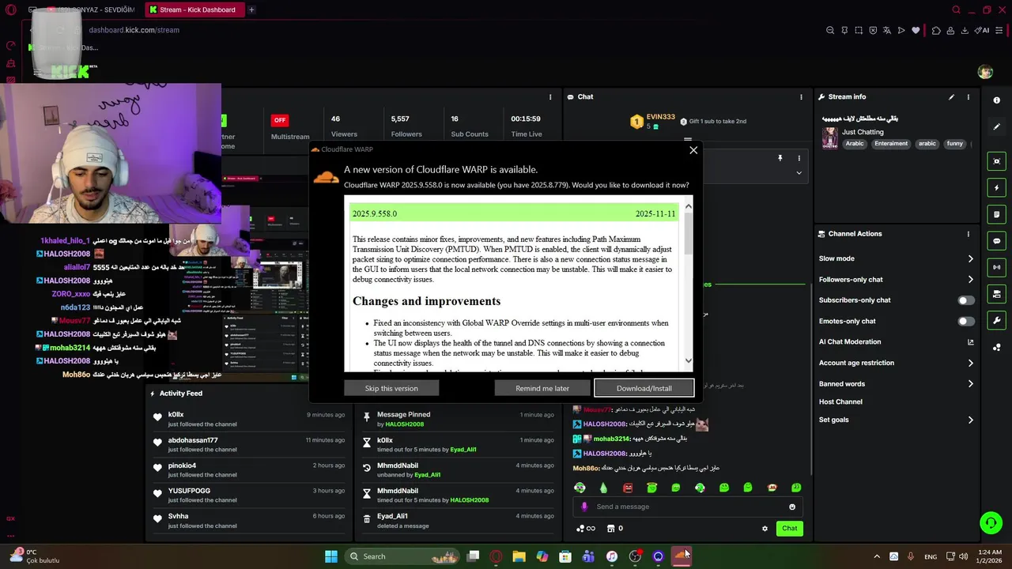Click the three-dots cluster icon in sidebar
The width and height of the screenshot is (1012, 569).
click(x=996, y=347)
